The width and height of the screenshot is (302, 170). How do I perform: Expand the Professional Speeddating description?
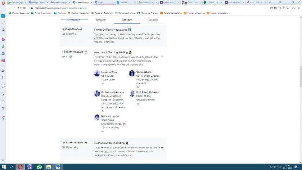point(162,148)
